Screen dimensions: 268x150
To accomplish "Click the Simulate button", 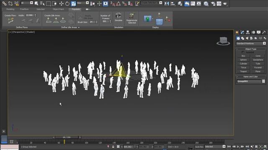I will pos(118,17).
